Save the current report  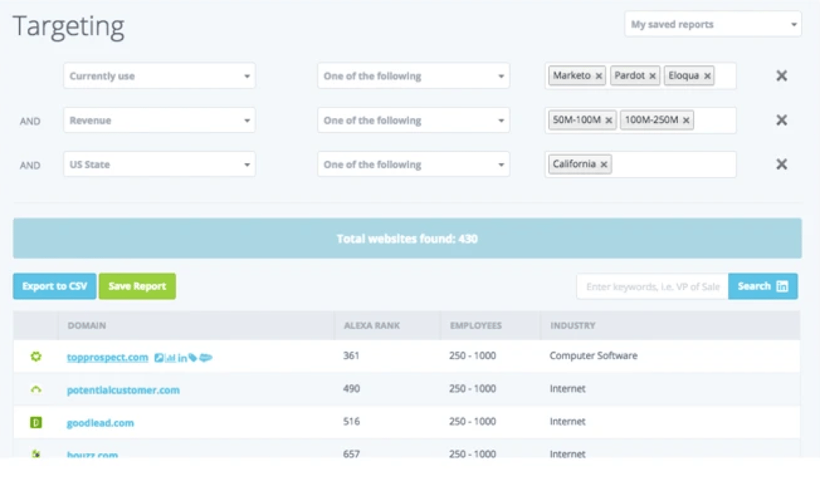137,286
